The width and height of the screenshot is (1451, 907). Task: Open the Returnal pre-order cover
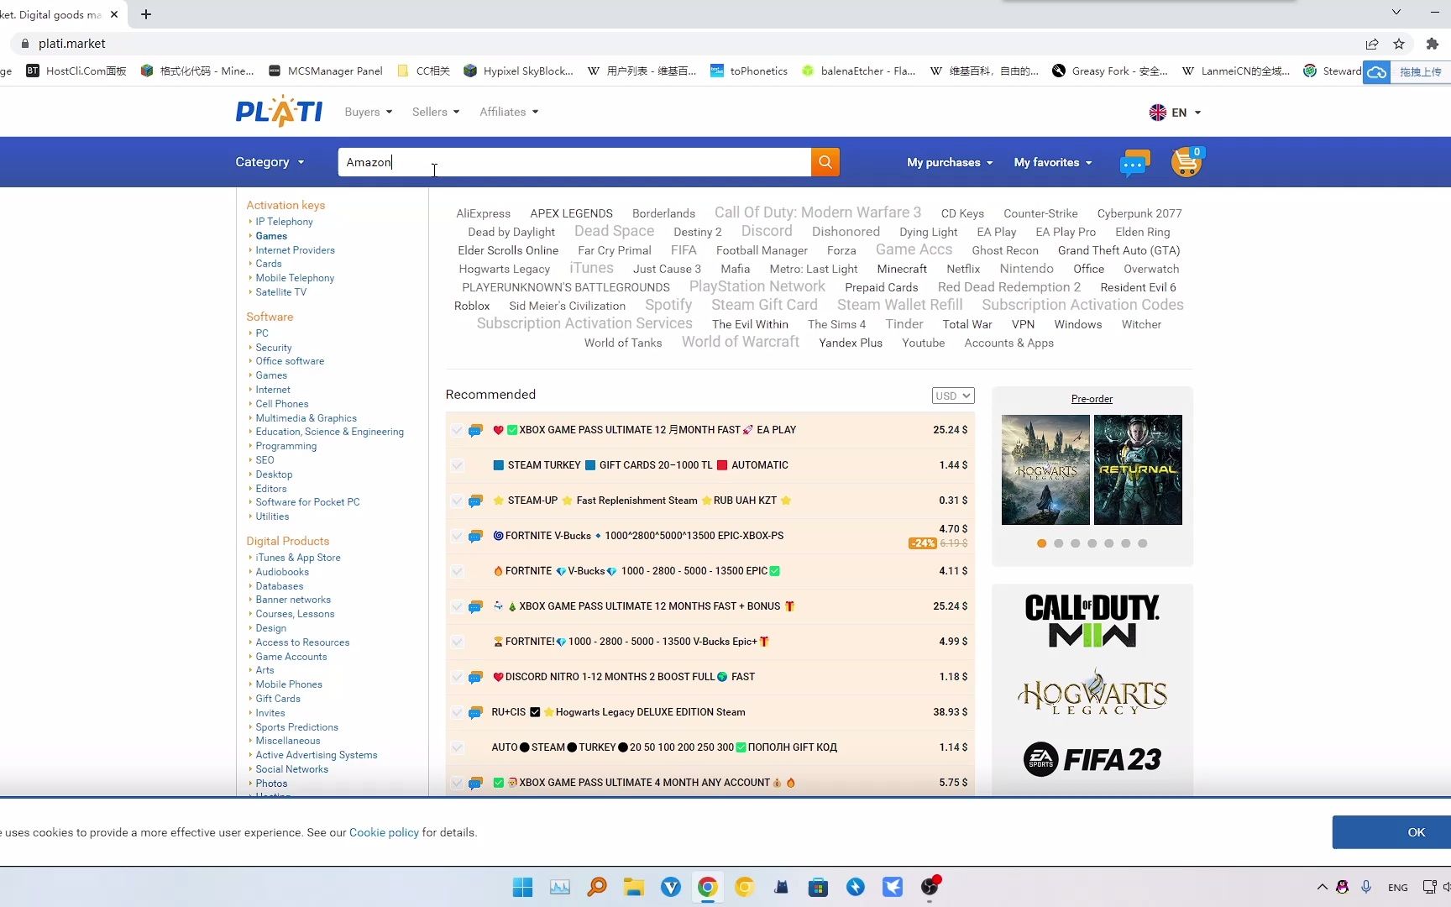(x=1138, y=469)
